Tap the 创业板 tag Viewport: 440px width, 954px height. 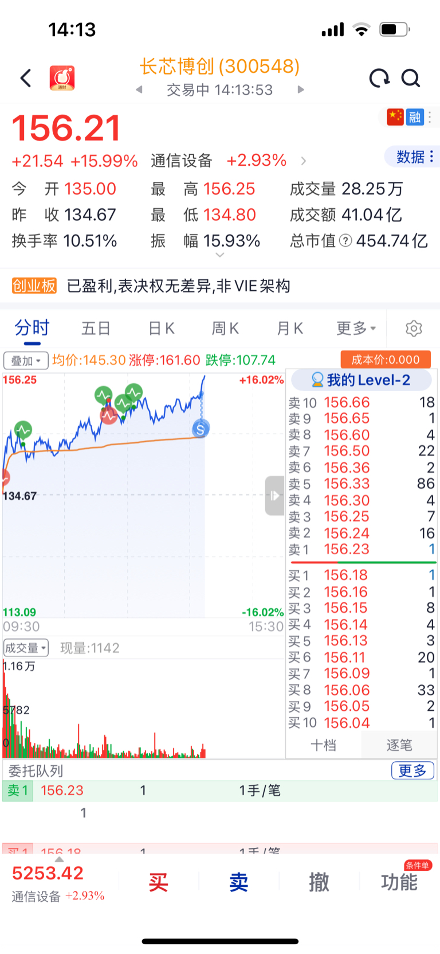pos(34,286)
